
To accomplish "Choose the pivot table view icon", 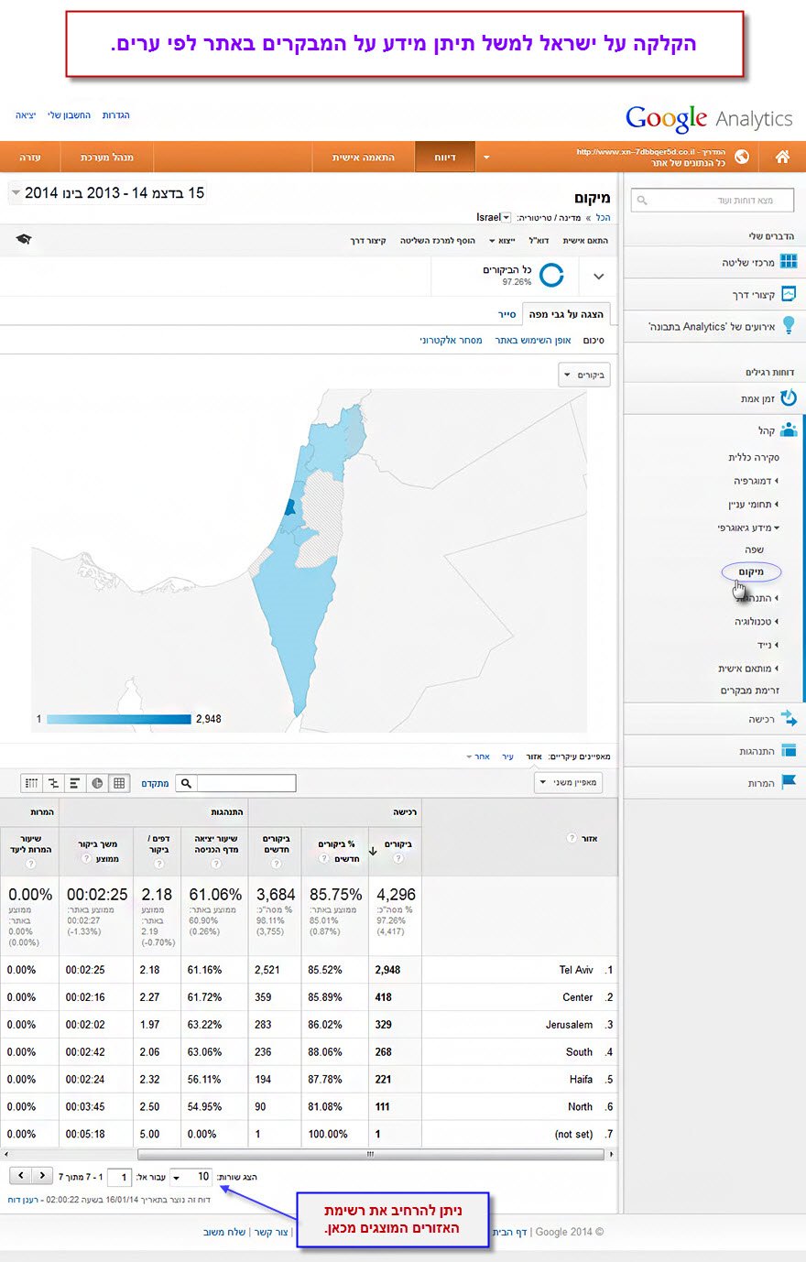I will (x=32, y=783).
